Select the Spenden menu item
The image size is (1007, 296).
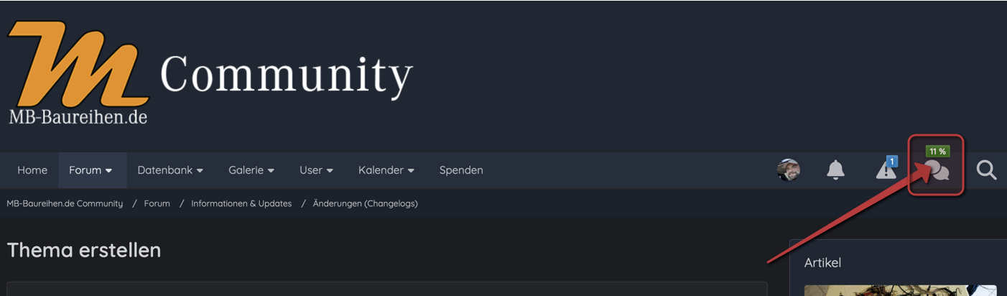[461, 170]
